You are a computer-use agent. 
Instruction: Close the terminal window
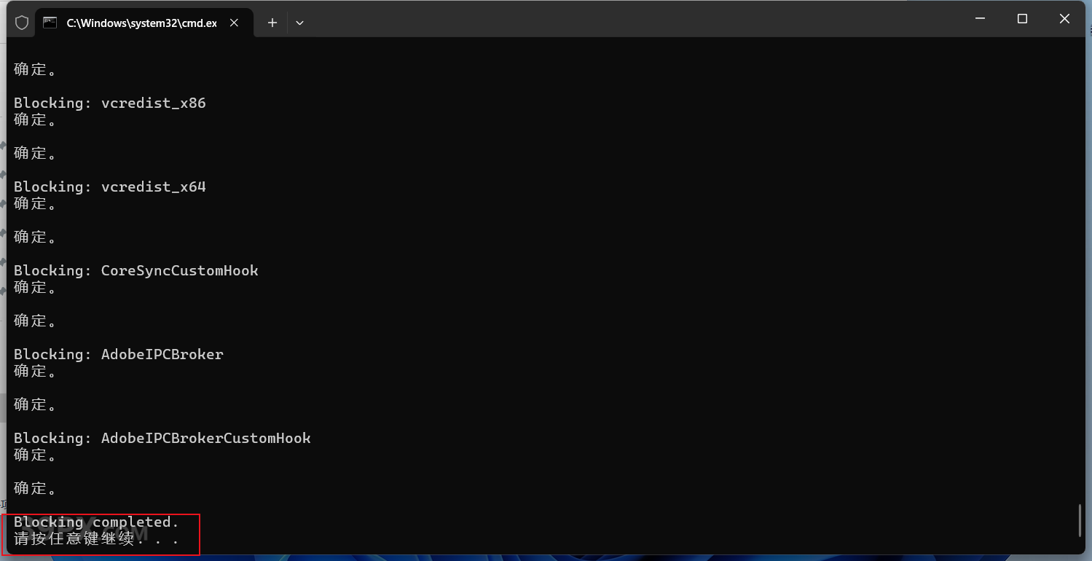pyautogui.click(x=1064, y=19)
